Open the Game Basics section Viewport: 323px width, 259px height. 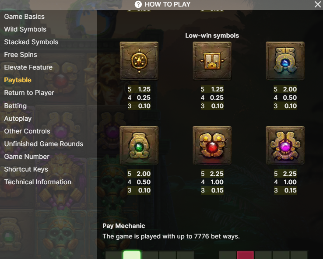[25, 17]
